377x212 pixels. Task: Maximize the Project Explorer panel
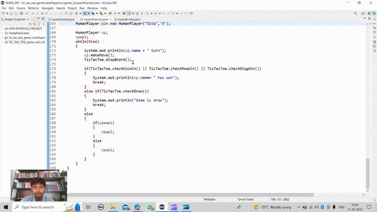43,19
